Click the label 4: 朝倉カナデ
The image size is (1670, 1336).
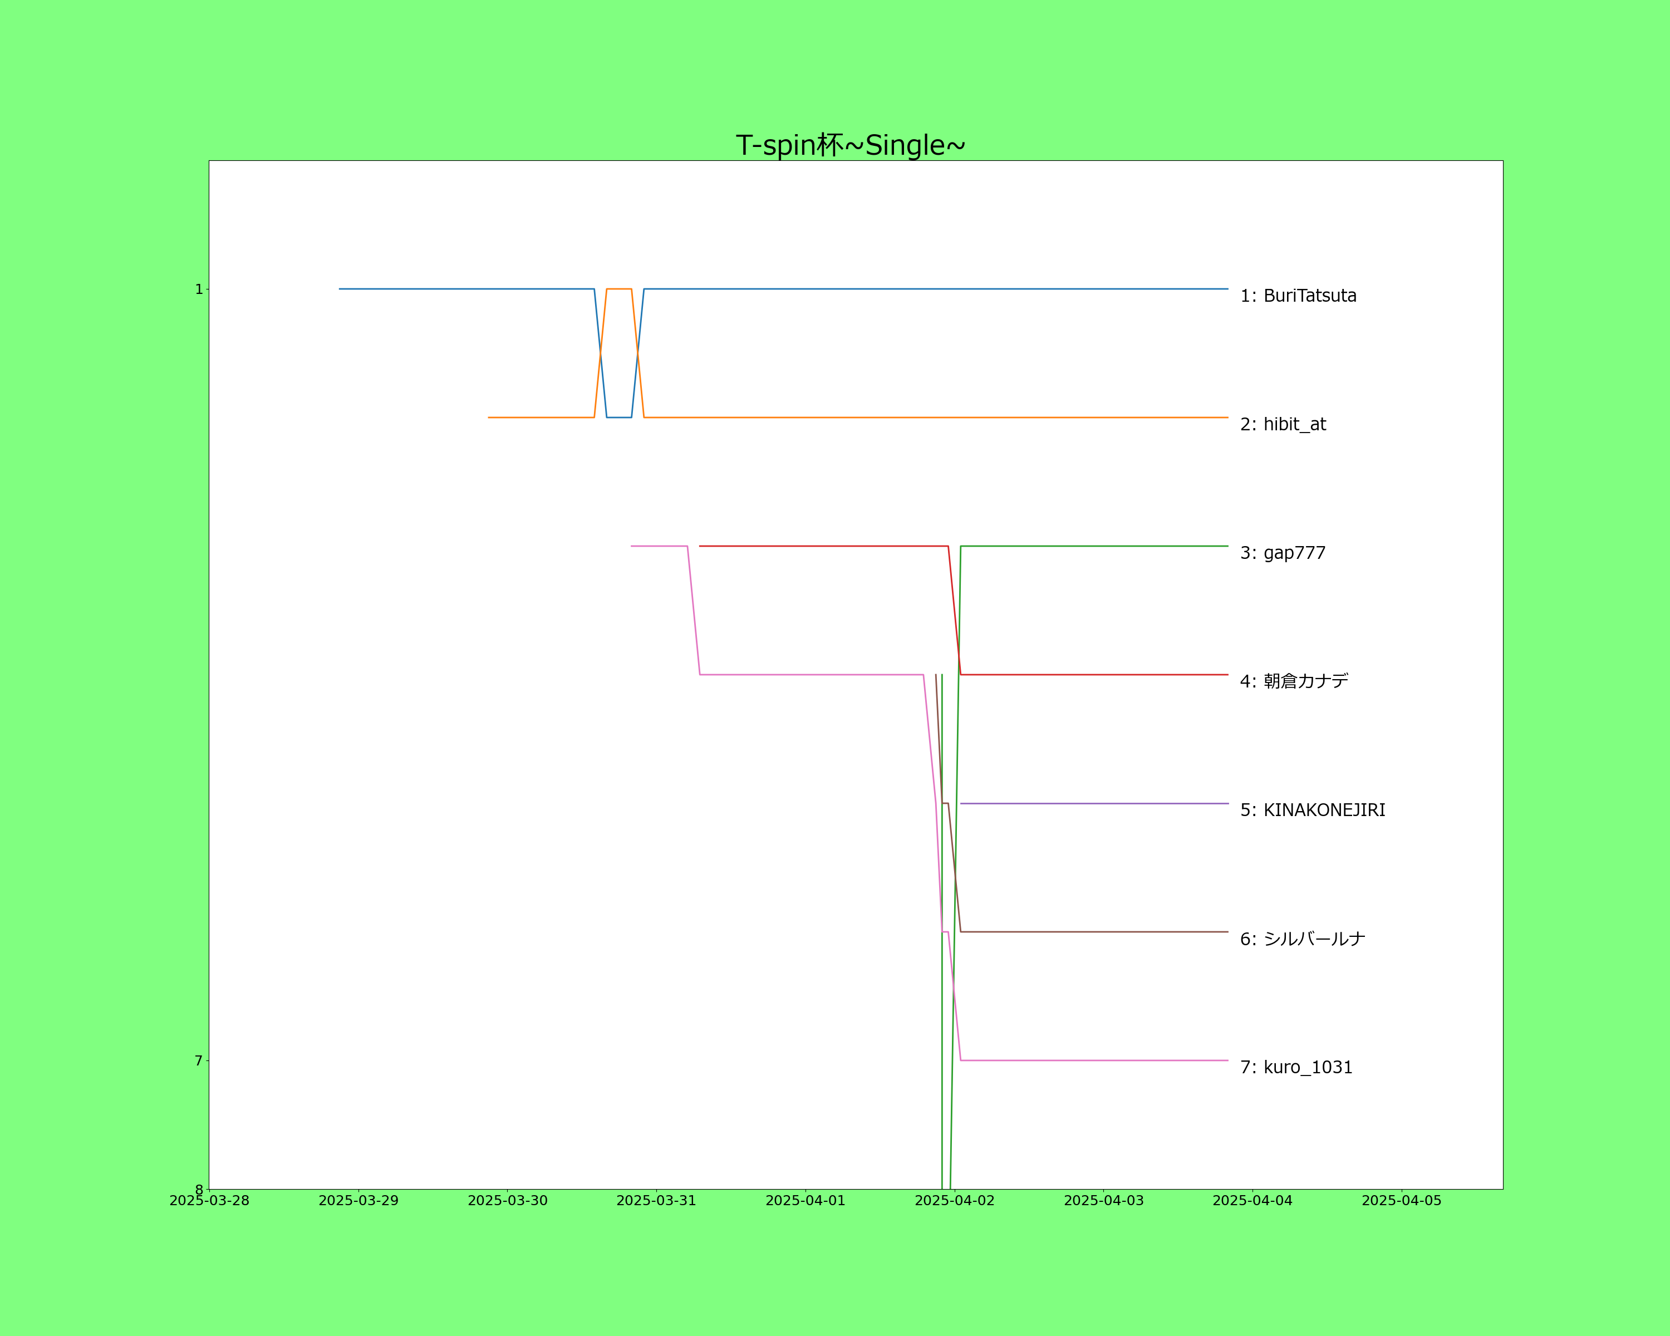1294,681
